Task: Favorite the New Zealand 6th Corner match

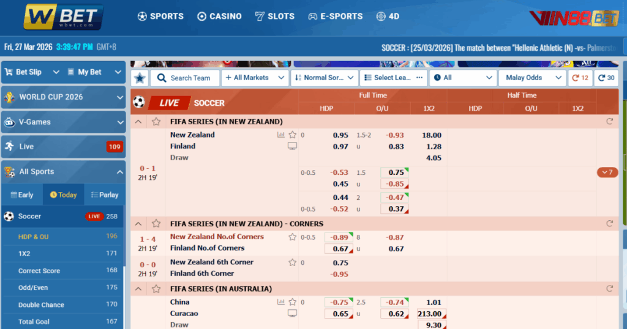Action: [x=293, y=262]
